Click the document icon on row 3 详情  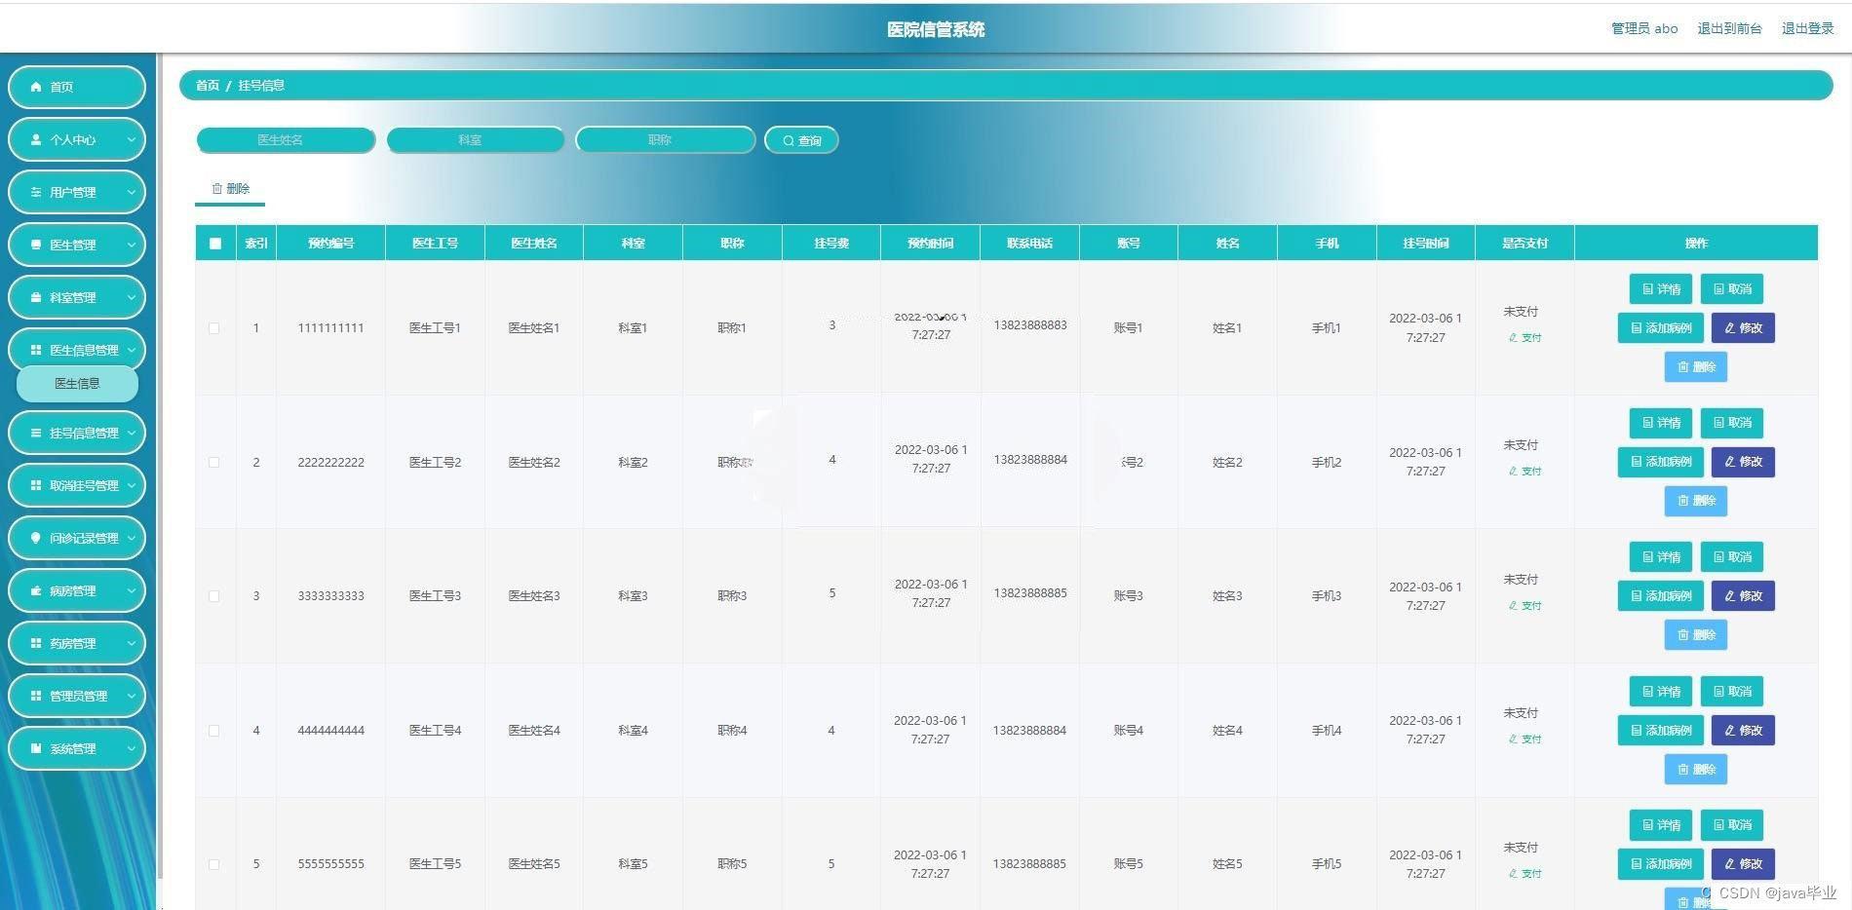(1647, 557)
